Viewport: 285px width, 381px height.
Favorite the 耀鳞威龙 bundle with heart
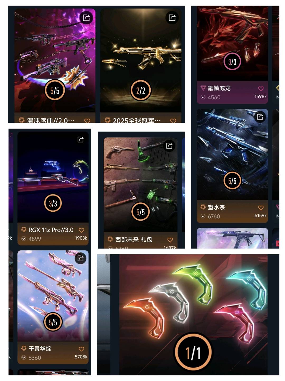pyautogui.click(x=261, y=89)
